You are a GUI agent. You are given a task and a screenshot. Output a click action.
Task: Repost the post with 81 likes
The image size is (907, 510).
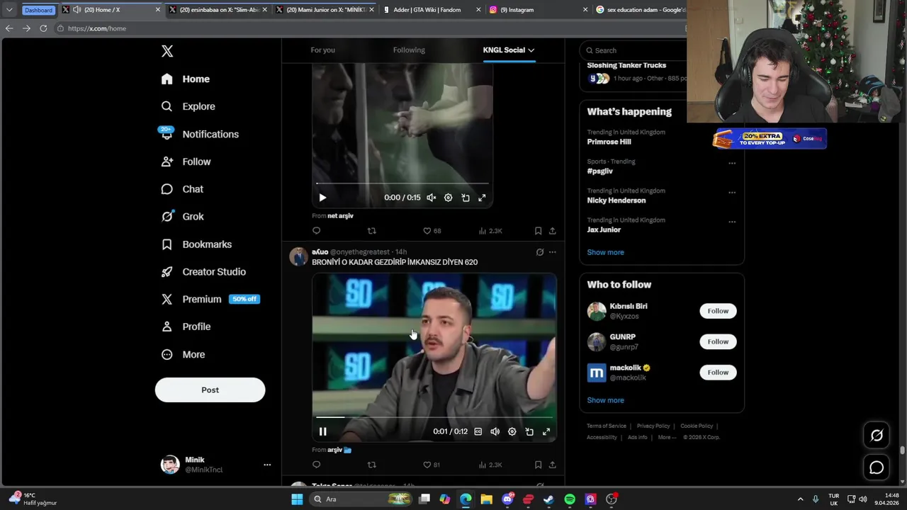pyautogui.click(x=371, y=465)
